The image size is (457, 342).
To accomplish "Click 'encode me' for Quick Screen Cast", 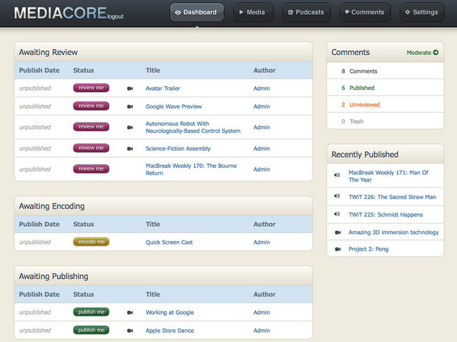I will click(91, 242).
